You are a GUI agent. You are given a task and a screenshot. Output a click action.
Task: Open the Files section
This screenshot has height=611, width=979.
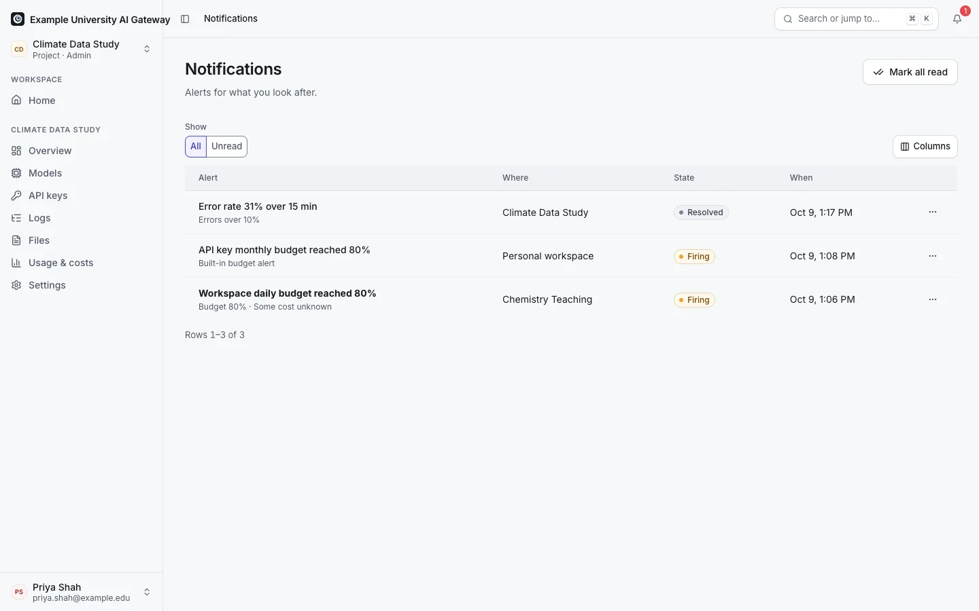click(x=82, y=240)
